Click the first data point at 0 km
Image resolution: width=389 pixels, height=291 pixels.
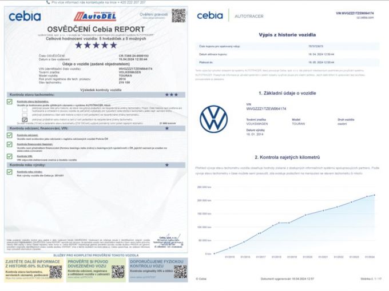[x=215, y=254]
